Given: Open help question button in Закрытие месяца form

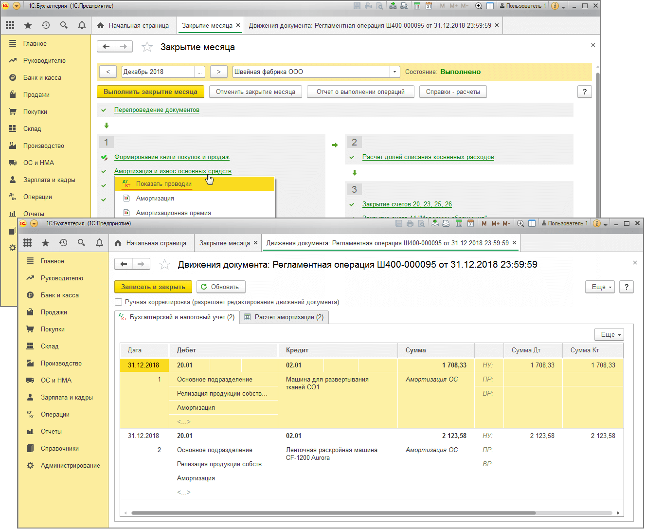Looking at the screenshot, I should pos(584,91).
